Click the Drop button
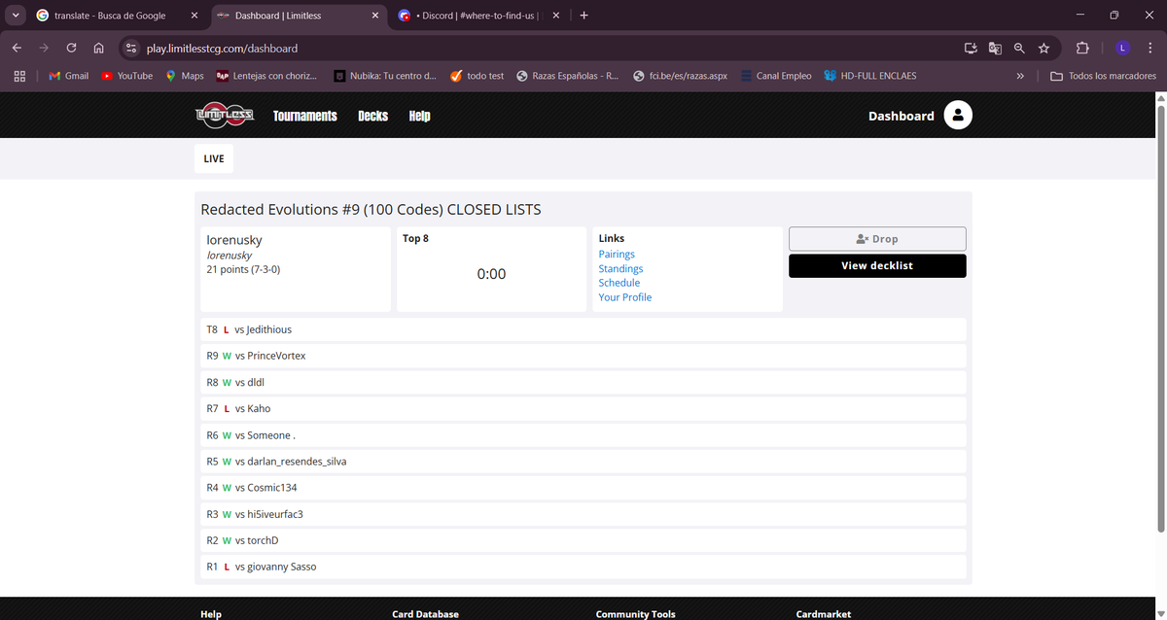The width and height of the screenshot is (1167, 620). pos(877,239)
